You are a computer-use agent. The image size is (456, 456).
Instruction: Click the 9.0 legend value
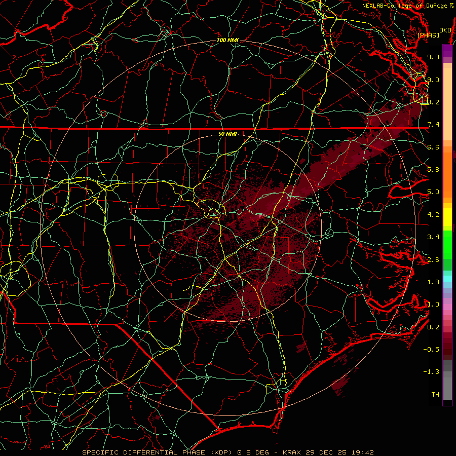point(433,80)
